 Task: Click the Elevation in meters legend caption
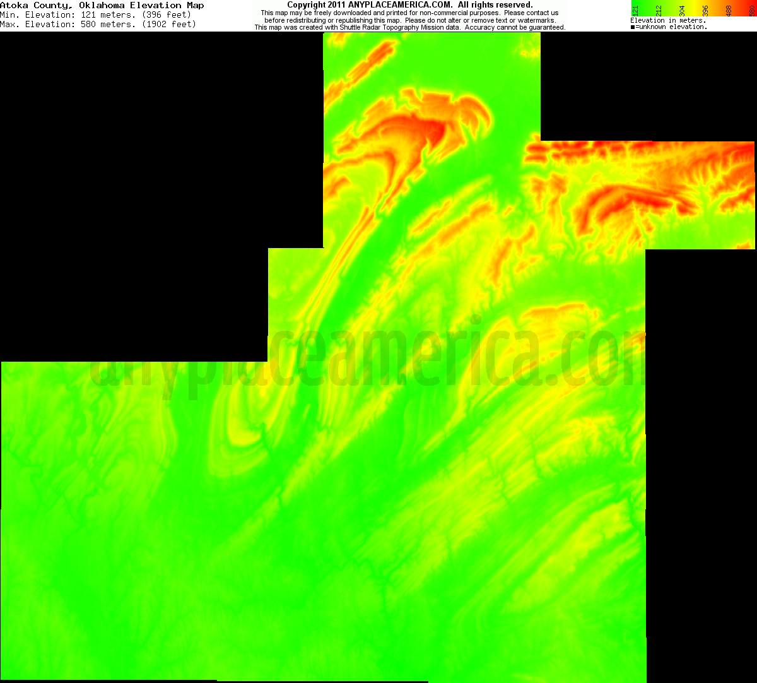[667, 20]
